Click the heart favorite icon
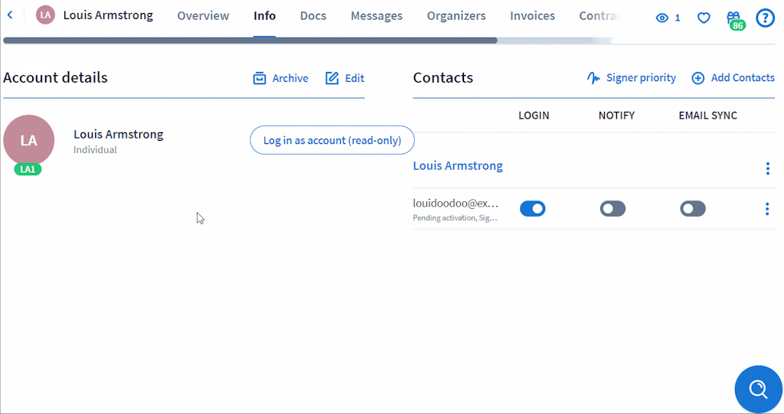 [x=704, y=18]
